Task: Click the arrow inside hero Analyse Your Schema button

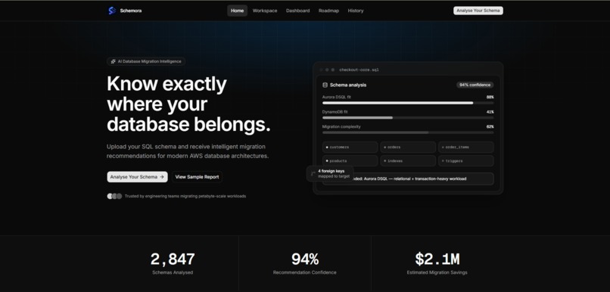Action: 162,177
